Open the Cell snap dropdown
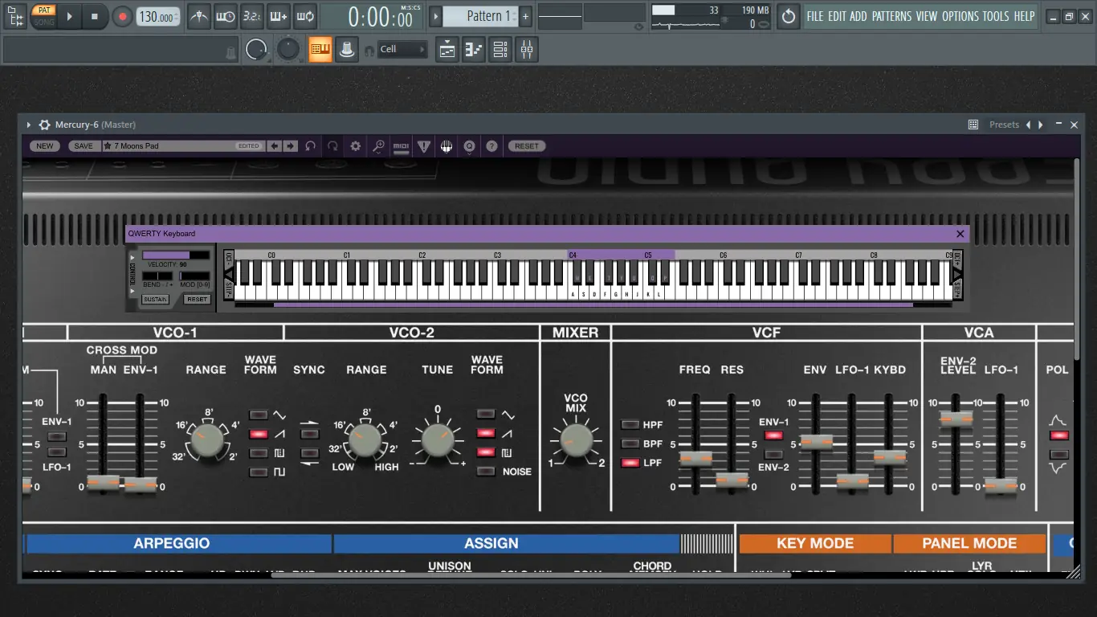Screen dimensions: 1097x617 point(402,50)
